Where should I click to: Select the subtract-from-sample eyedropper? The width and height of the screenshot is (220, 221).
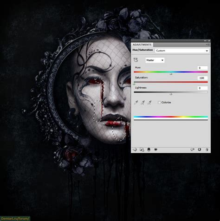pyautogui.click(x=149, y=102)
